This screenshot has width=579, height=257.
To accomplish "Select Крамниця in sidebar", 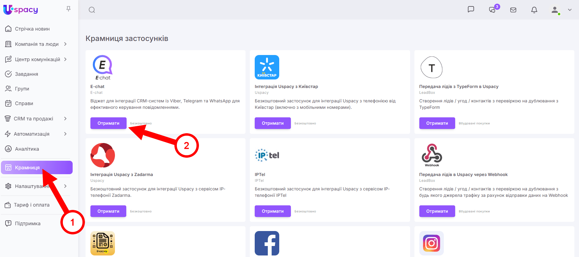I will pos(37,167).
